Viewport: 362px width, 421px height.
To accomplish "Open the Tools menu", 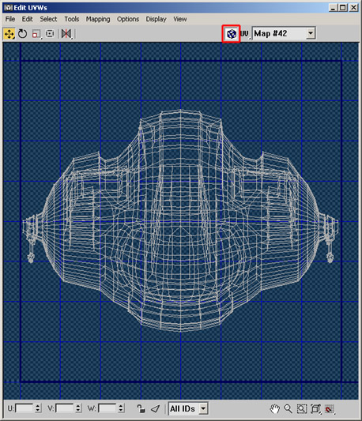I will click(x=71, y=19).
